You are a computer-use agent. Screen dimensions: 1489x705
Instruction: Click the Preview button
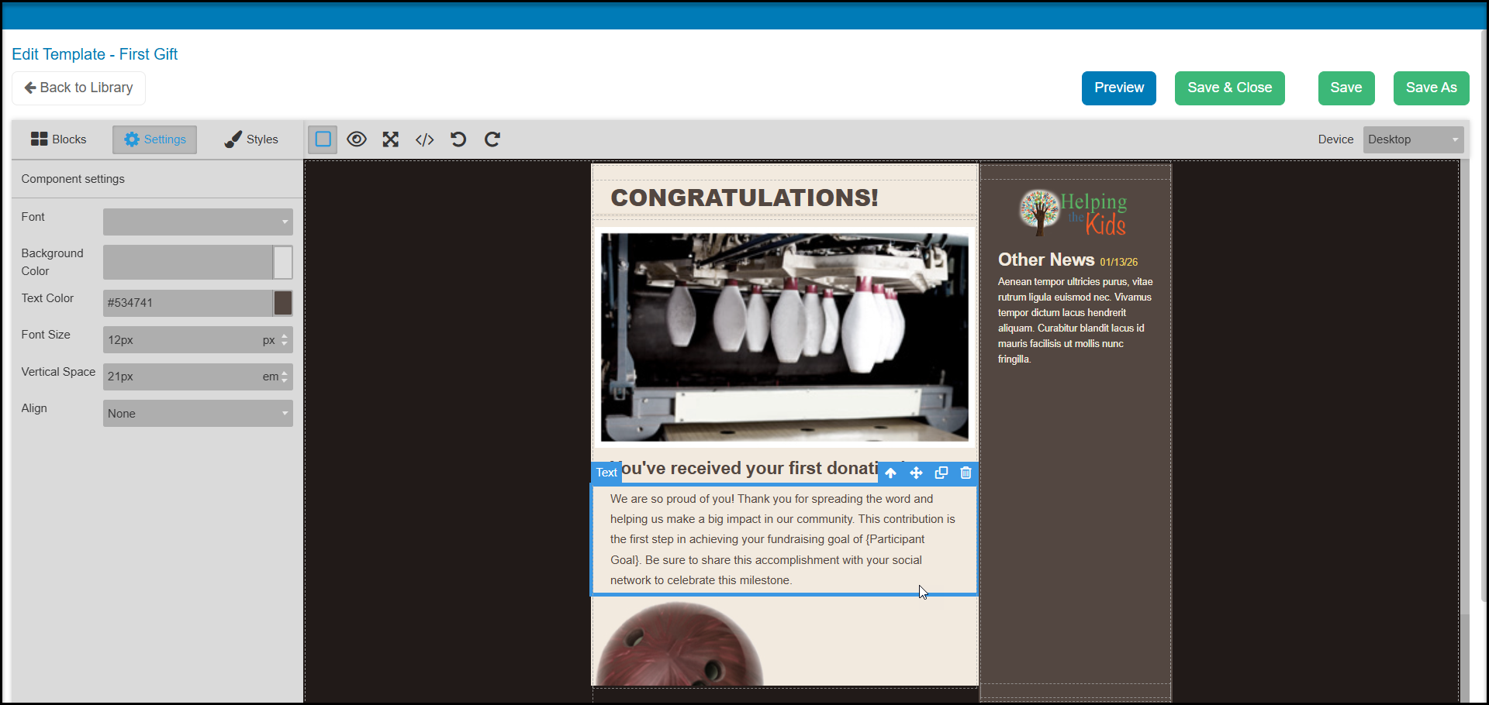1118,88
